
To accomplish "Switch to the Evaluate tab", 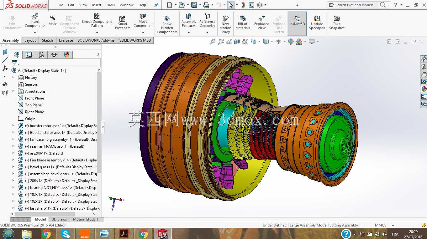I will tap(66, 40).
